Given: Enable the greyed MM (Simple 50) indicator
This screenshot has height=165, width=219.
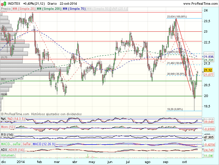Looking at the screenshot, I should (x=98, y=9).
